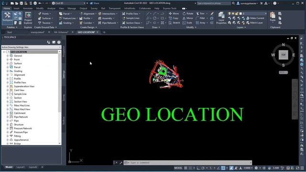Screen dimensions: 306x172
Task: Click the Move tool
Action: pos(174,13)
